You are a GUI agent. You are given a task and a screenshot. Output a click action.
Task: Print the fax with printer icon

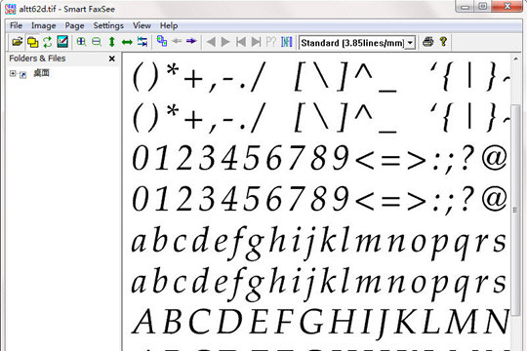coord(427,42)
